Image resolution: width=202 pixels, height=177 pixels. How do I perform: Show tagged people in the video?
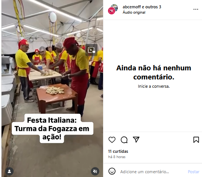coord(9,171)
